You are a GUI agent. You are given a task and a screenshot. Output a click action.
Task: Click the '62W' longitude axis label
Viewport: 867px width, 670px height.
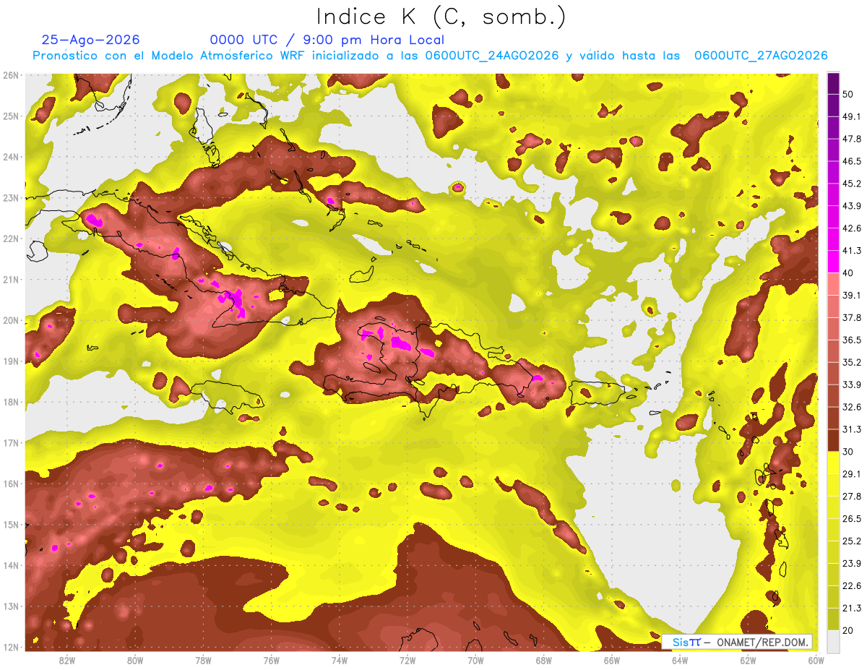(748, 660)
